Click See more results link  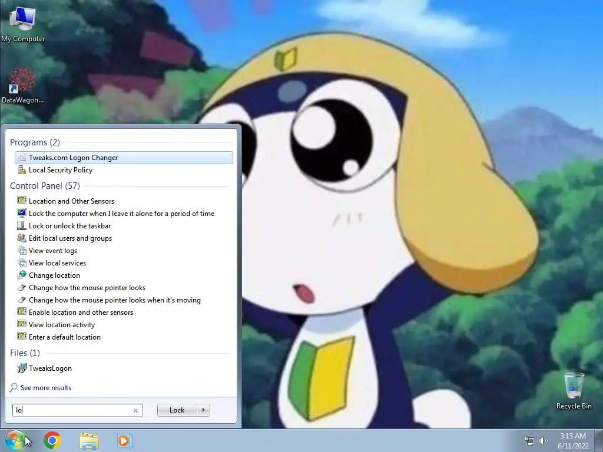[x=46, y=388]
